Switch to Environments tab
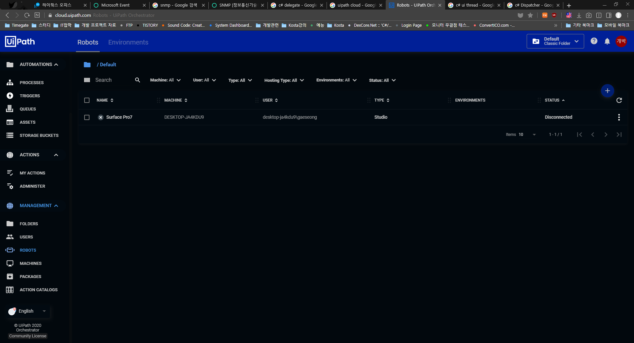The height and width of the screenshot is (343, 634). tap(128, 42)
